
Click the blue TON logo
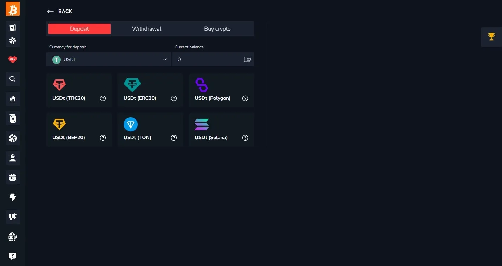point(131,124)
